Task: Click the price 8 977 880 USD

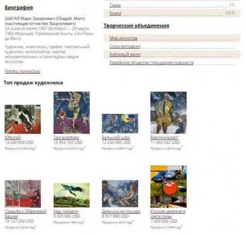Action: (115, 216)
